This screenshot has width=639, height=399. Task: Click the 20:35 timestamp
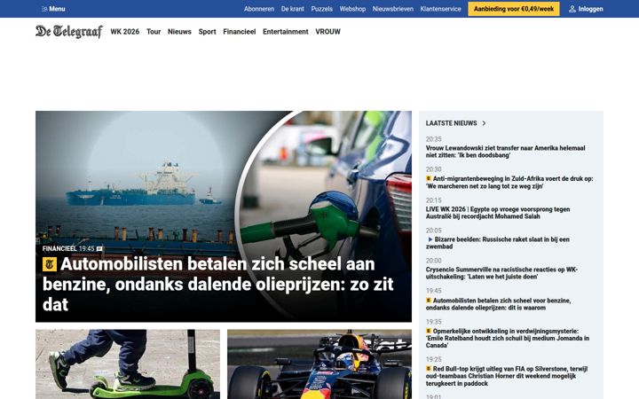point(434,139)
